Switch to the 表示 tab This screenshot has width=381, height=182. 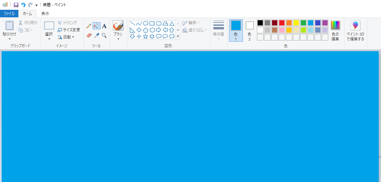[45, 14]
